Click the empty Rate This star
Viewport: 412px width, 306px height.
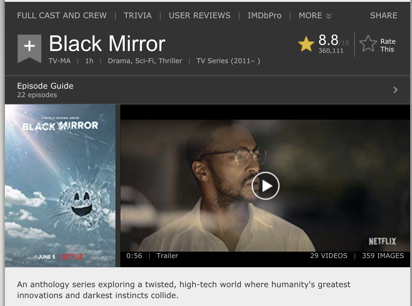click(368, 43)
